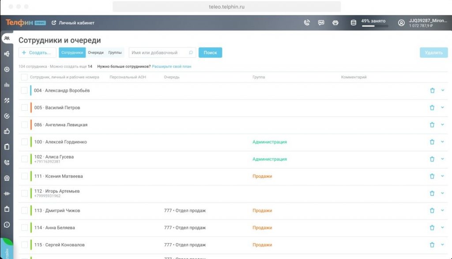The image size is (452, 259).
Task: Click trash icon for Ксения Матвеева
Action: (x=432, y=176)
